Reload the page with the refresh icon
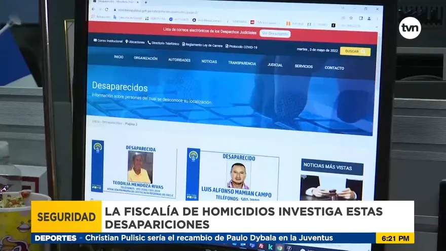 106,10
